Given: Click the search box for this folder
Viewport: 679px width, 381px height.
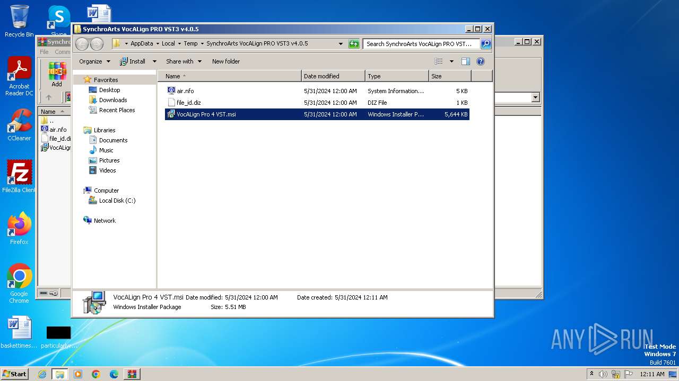Looking at the screenshot, I should click(421, 44).
